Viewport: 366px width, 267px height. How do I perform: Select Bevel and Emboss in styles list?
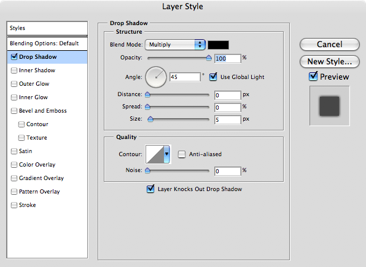[43, 111]
